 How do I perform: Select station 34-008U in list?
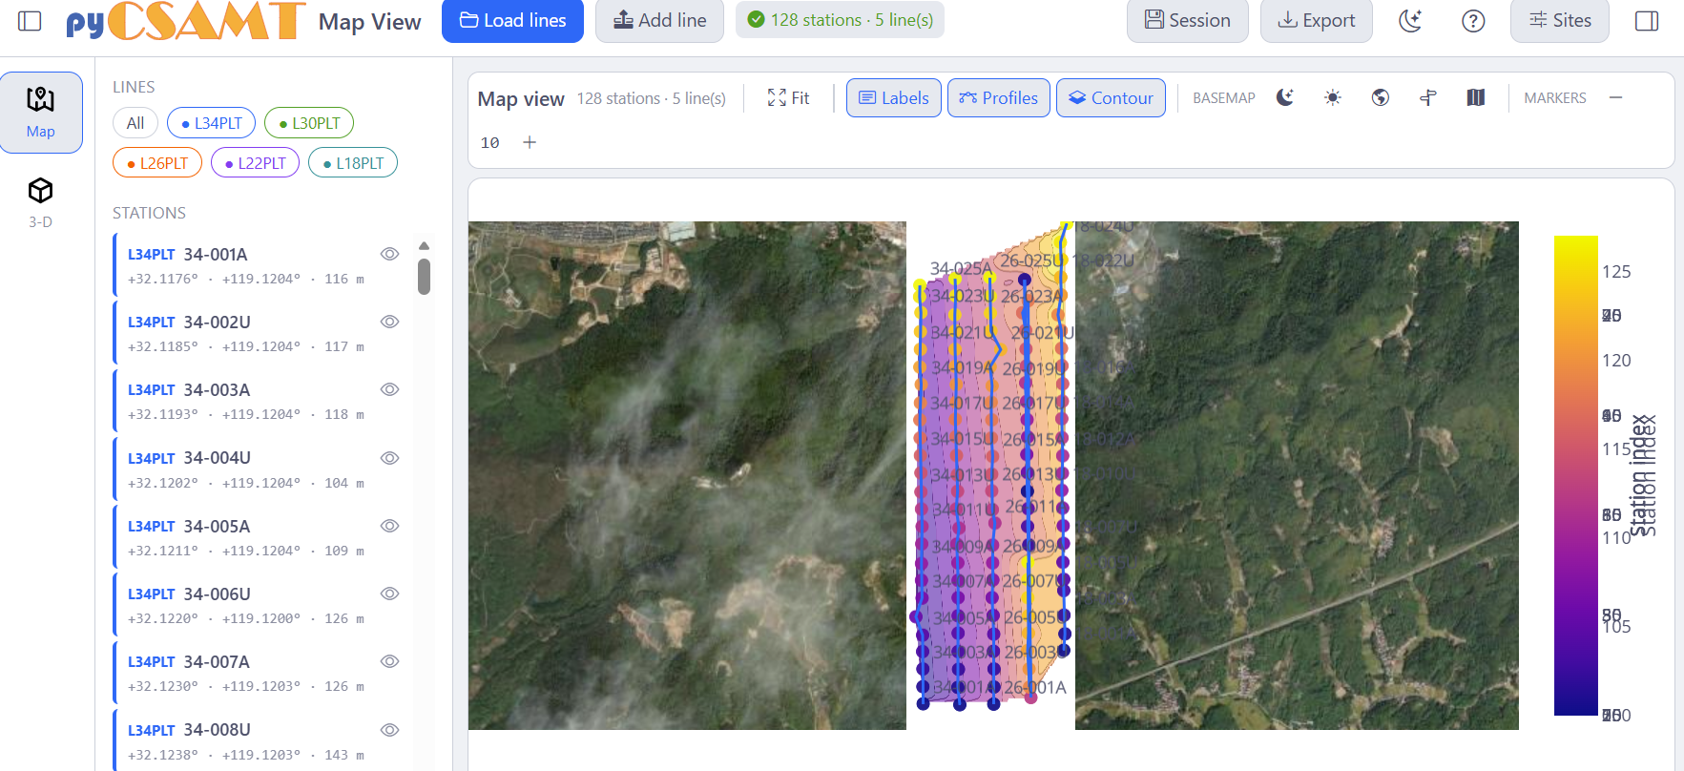tap(262, 740)
